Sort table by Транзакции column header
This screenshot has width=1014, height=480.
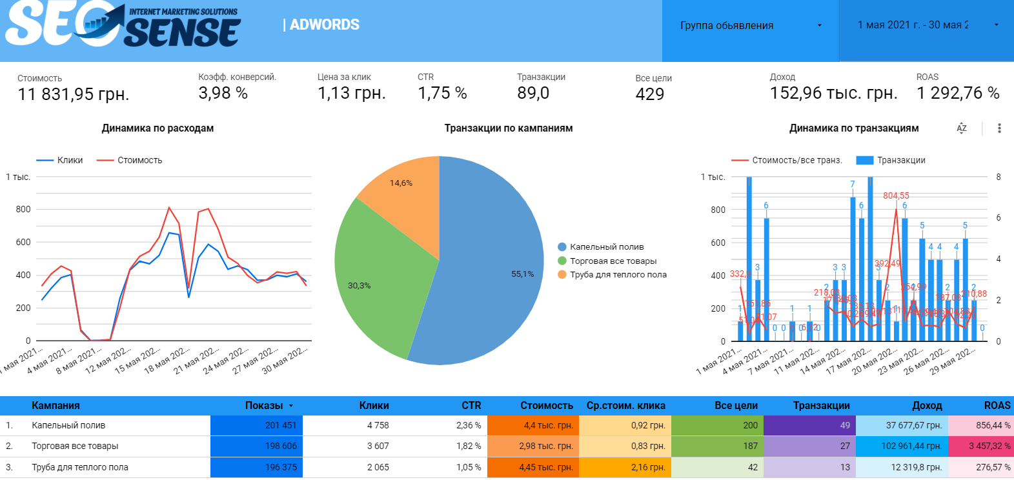(x=822, y=405)
